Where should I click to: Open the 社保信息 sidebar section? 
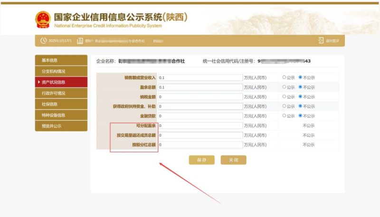click(x=61, y=104)
